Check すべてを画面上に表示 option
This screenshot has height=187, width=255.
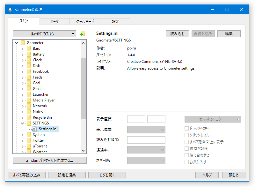coord(186,142)
